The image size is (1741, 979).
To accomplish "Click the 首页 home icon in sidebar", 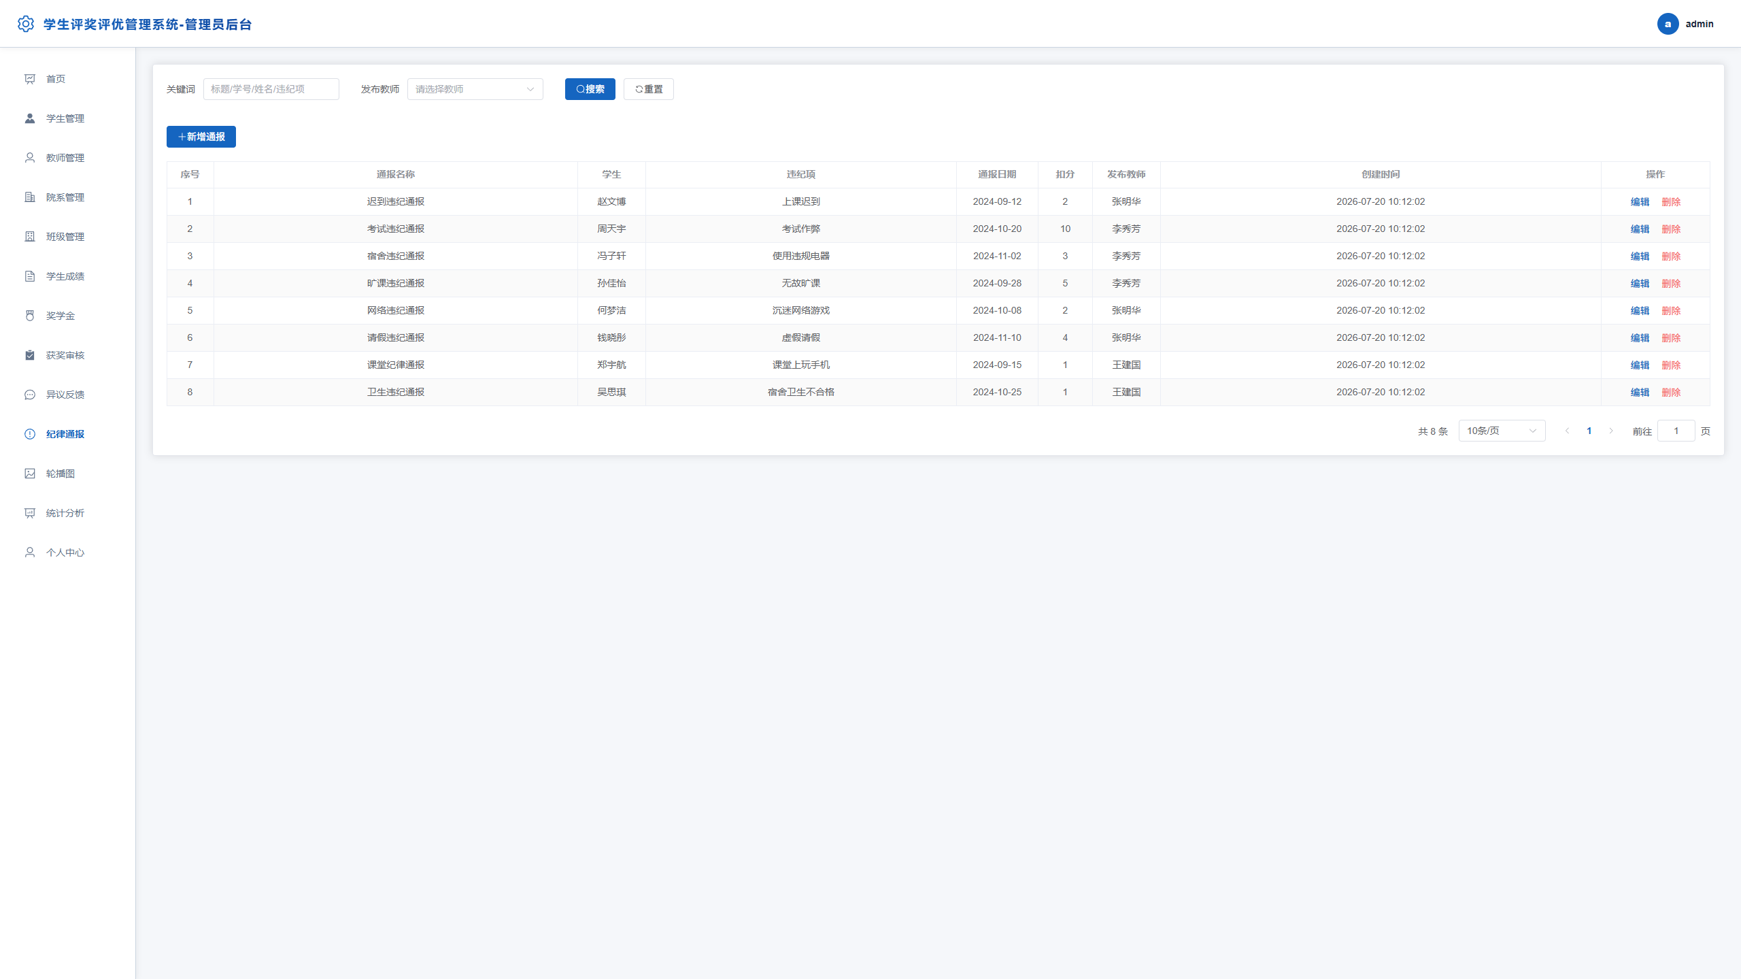I will (30, 79).
